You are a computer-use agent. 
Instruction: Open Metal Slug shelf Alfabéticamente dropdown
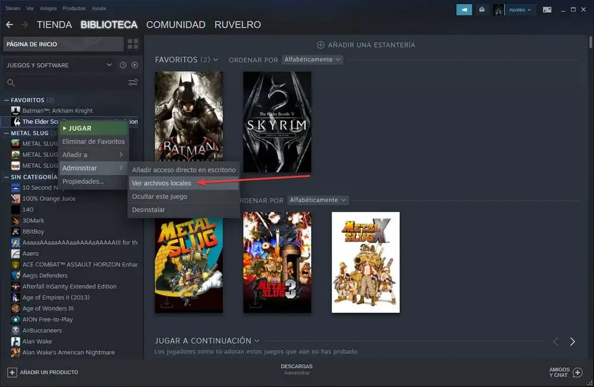click(x=317, y=200)
